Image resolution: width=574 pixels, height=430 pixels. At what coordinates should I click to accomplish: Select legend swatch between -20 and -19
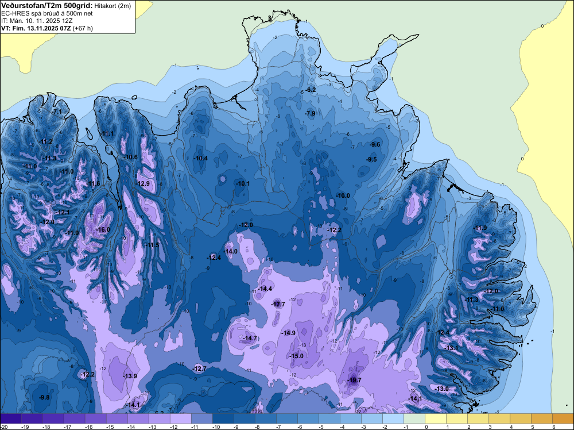click(10, 419)
